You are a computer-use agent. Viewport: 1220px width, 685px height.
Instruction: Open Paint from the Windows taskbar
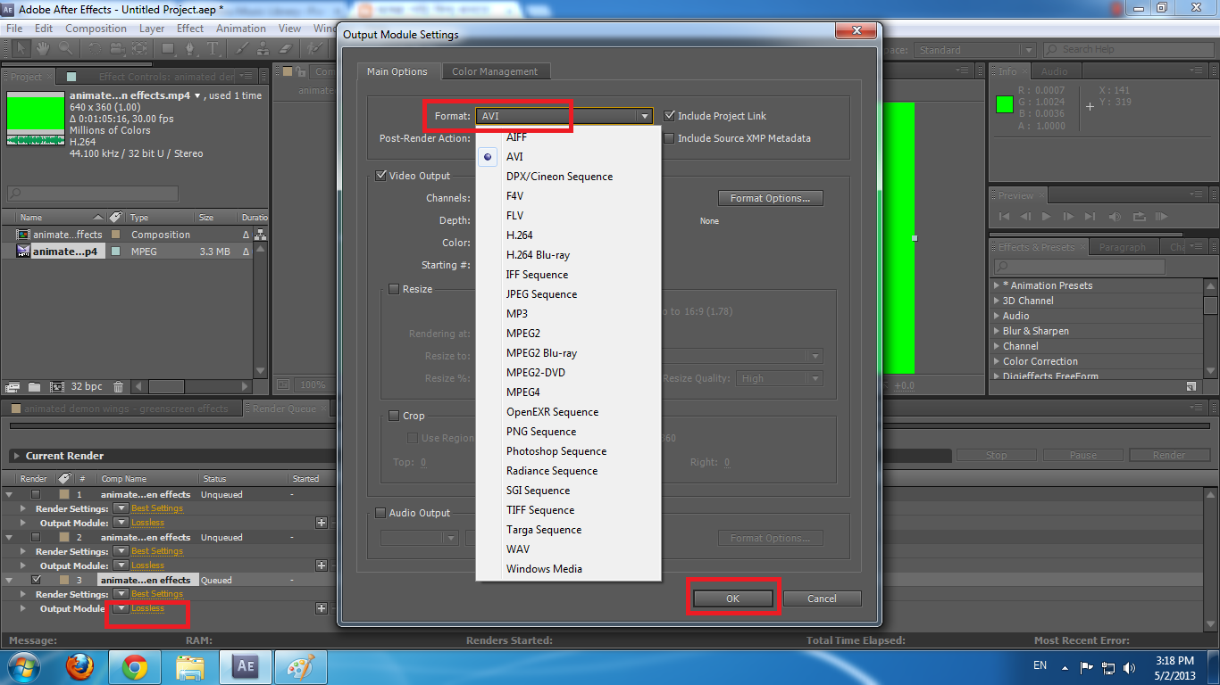tap(301, 667)
